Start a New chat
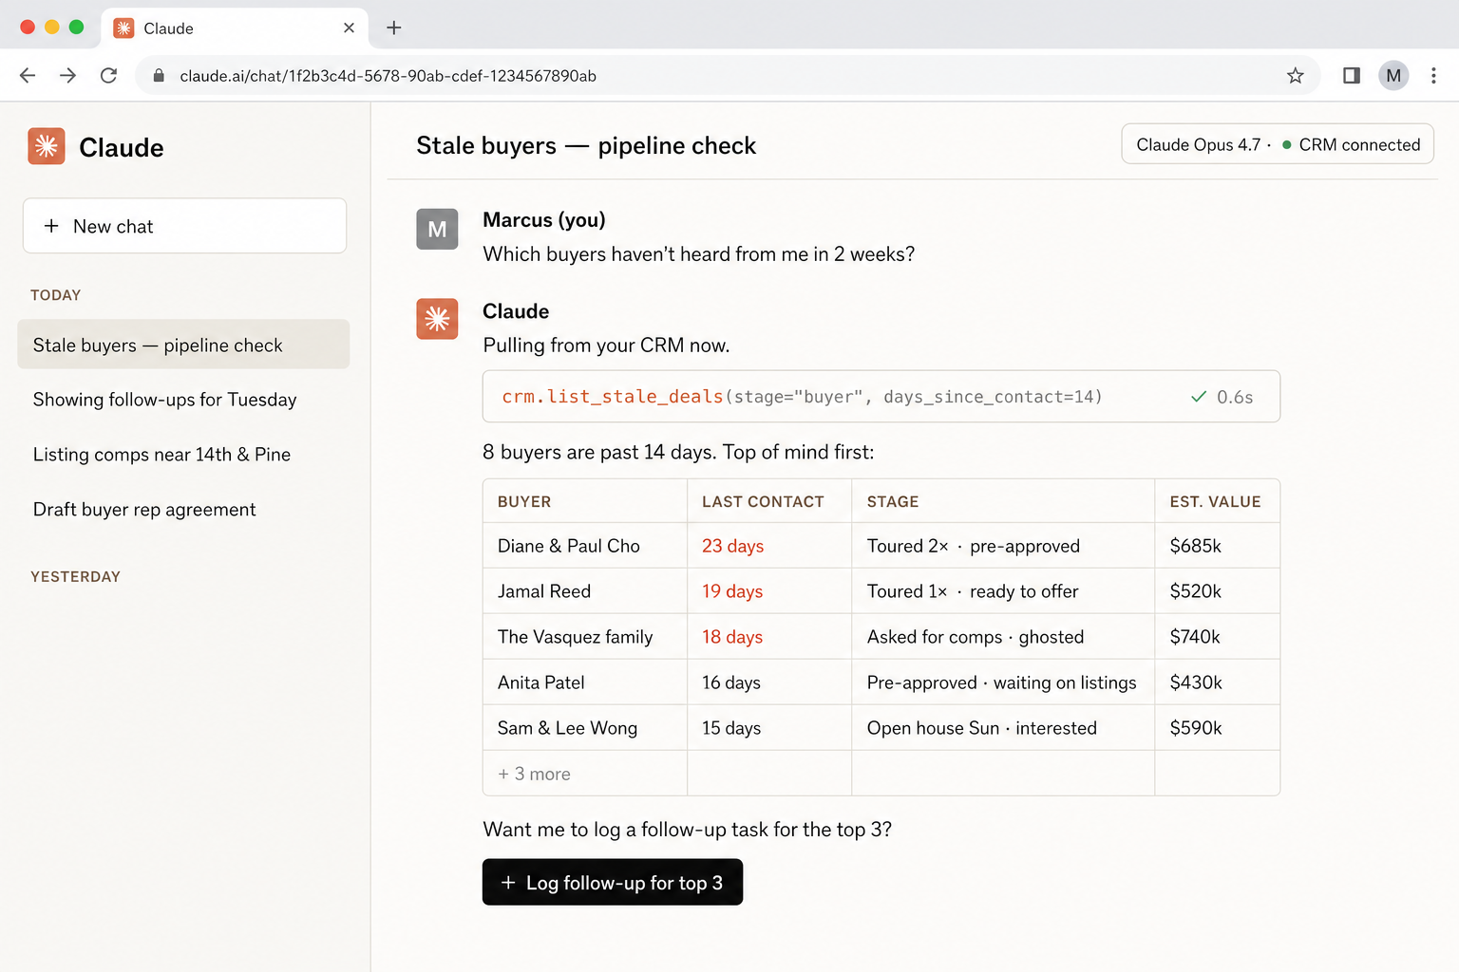1459x972 pixels. click(184, 226)
